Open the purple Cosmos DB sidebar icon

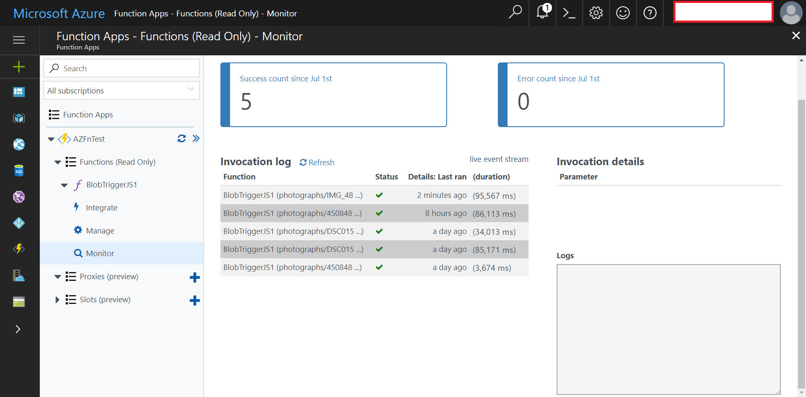[19, 197]
